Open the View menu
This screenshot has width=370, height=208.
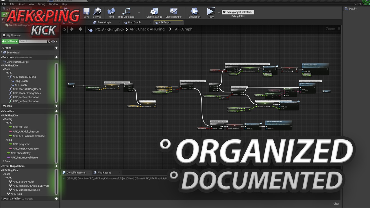31,4
